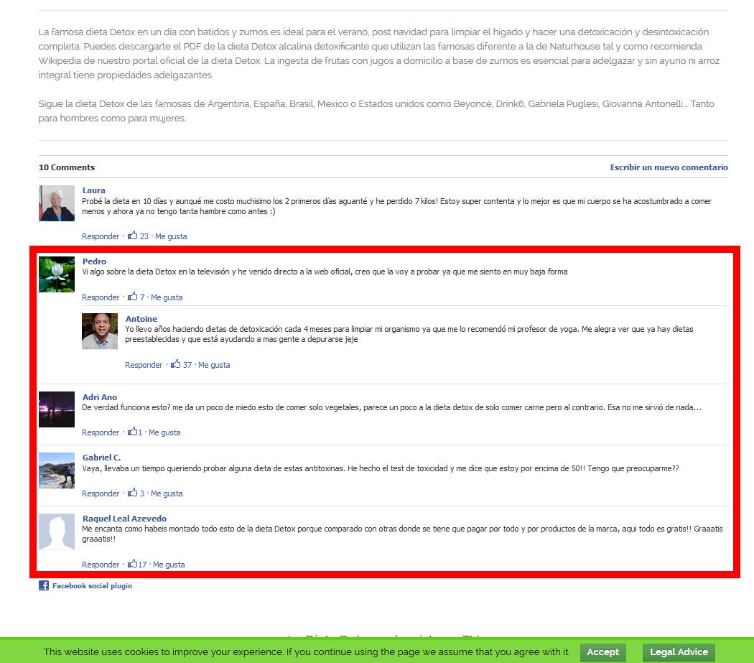Click the thumbs-up icon on Pedro's comment
Image resolution: width=754 pixels, height=663 pixels.
coord(133,297)
